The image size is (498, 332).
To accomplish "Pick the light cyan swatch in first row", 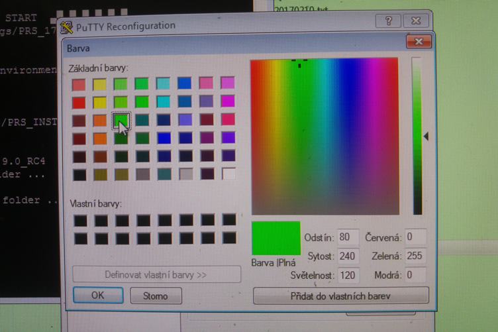I will [x=164, y=83].
